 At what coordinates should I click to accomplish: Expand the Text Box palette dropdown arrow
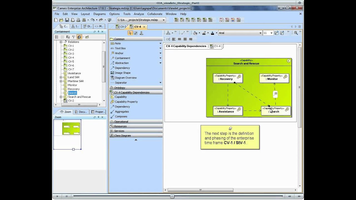160,48
